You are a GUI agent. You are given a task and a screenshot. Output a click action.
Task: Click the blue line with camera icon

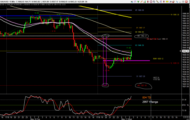[x=170, y=2]
